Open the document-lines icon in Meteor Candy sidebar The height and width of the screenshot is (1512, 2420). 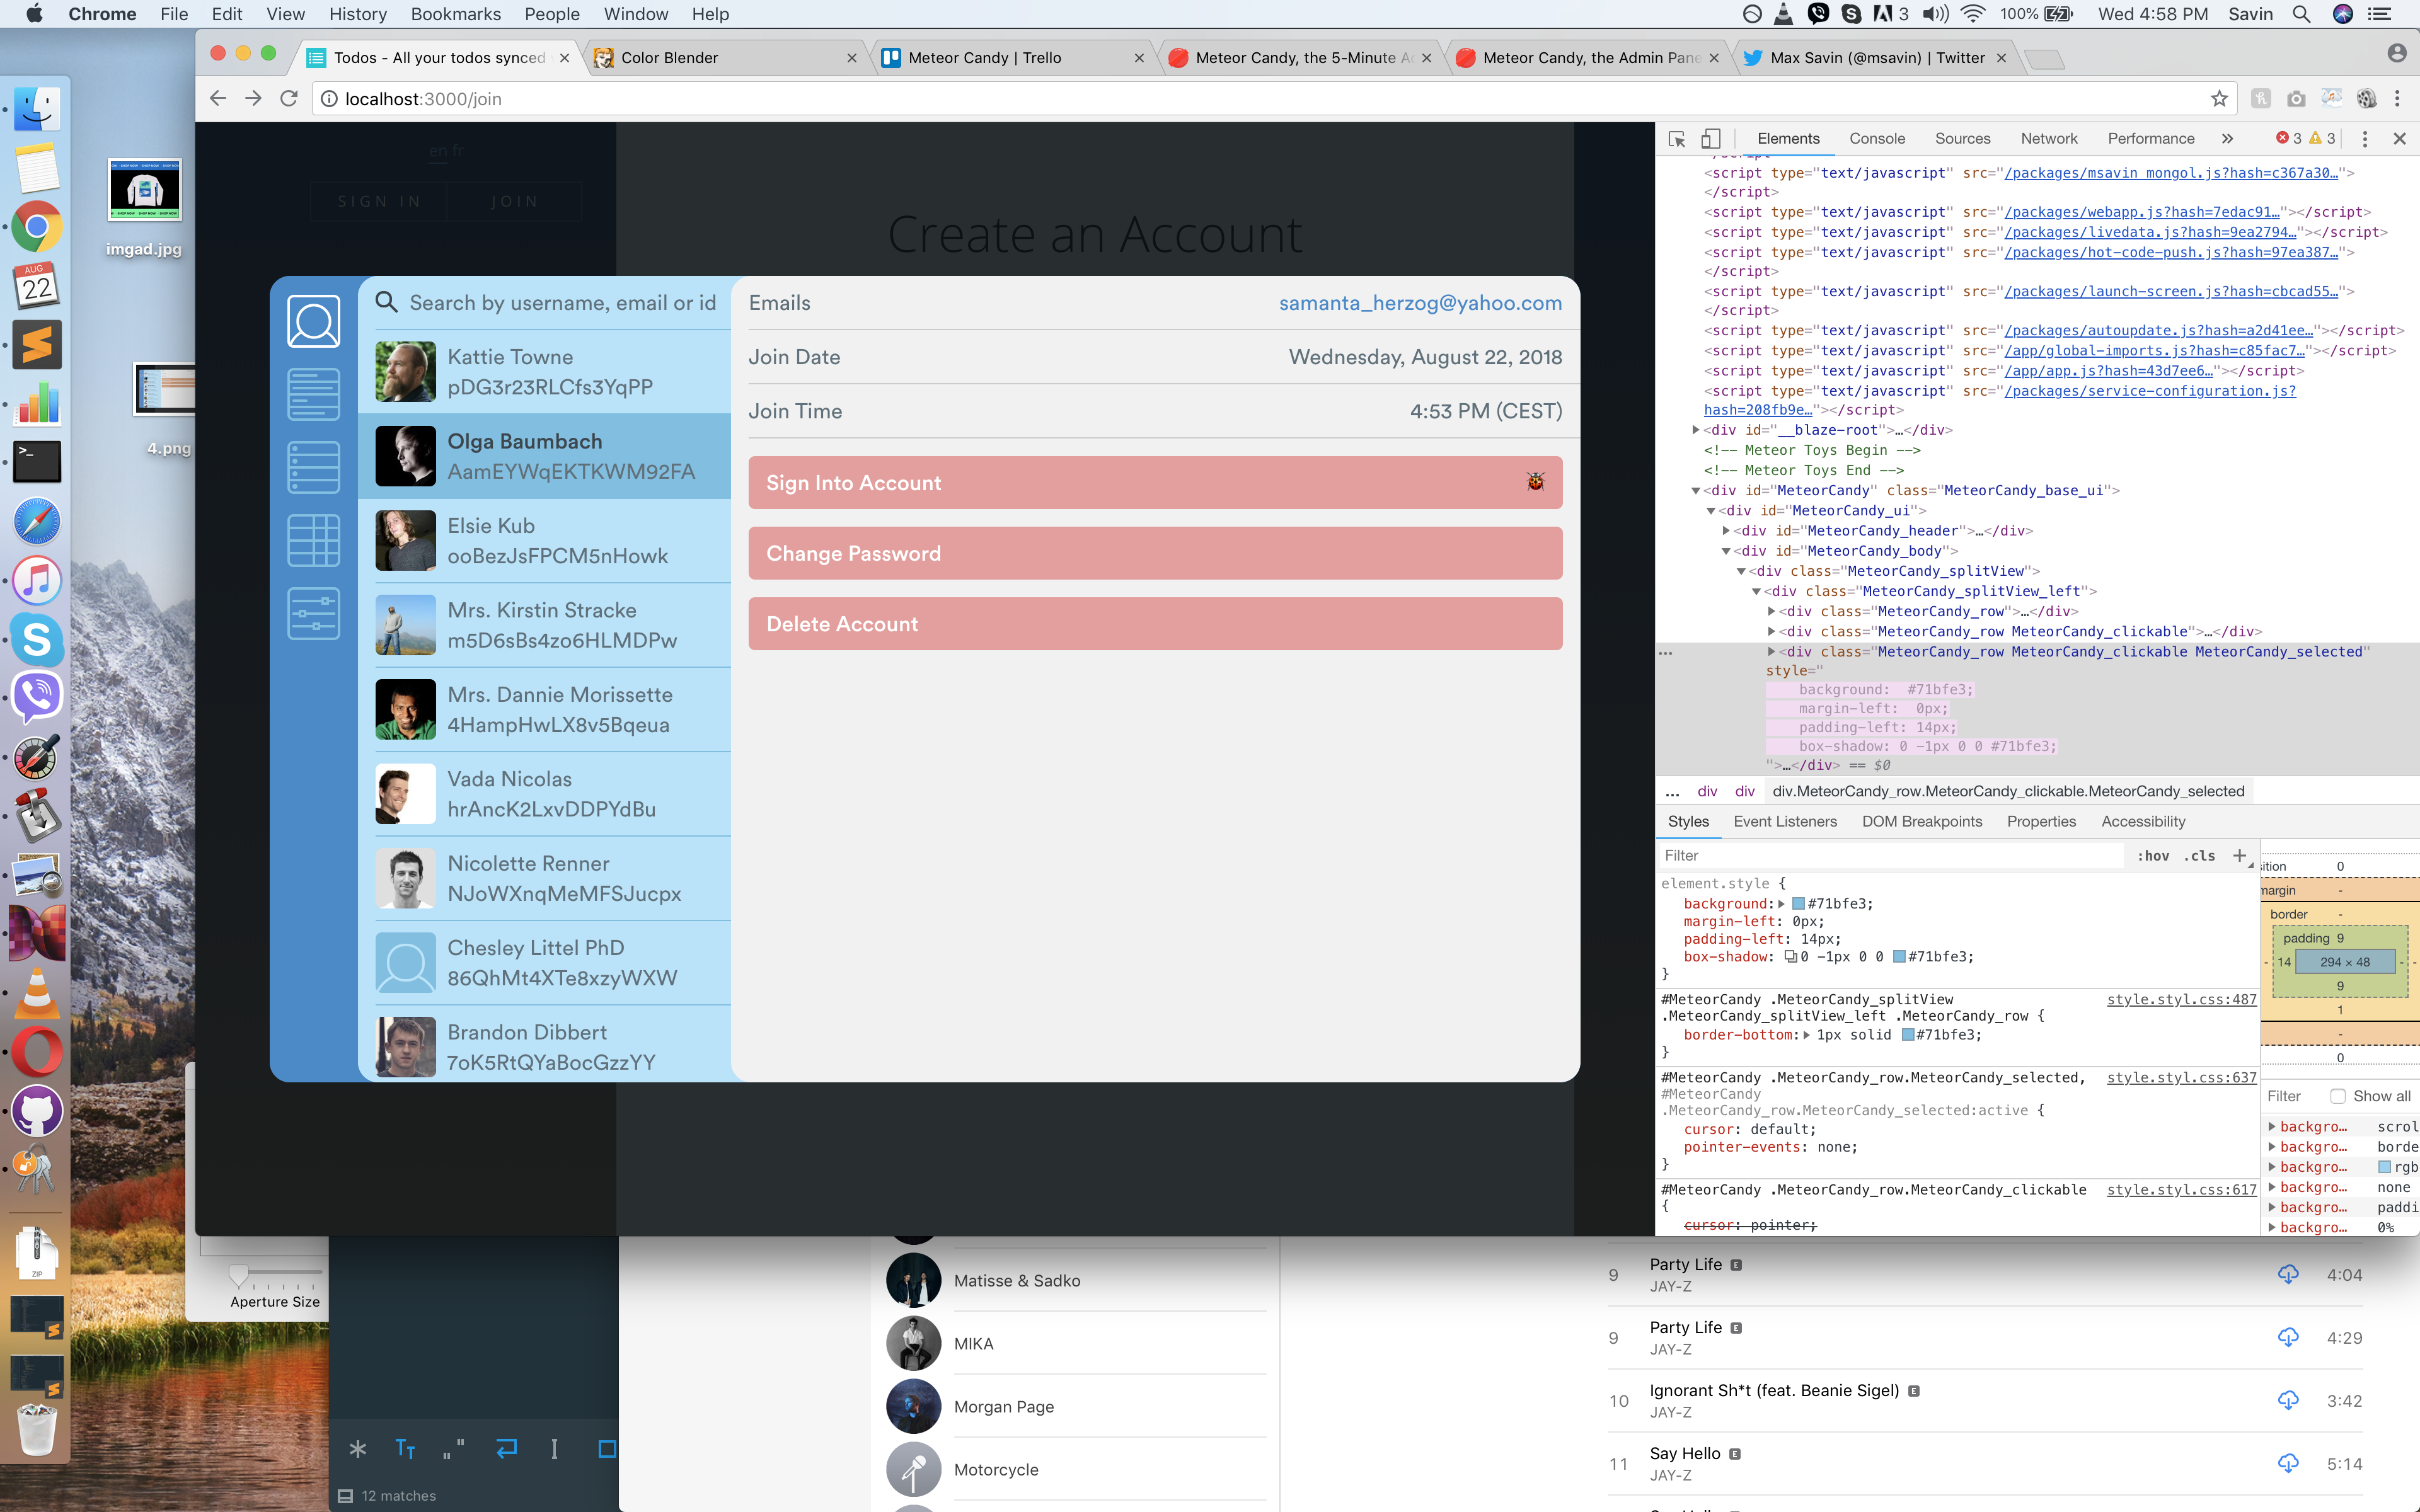tap(314, 394)
